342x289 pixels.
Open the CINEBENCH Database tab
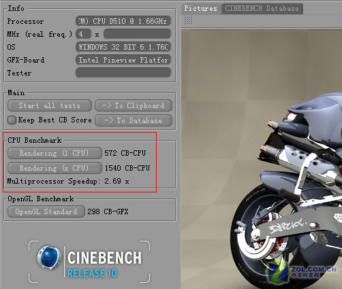click(x=262, y=9)
